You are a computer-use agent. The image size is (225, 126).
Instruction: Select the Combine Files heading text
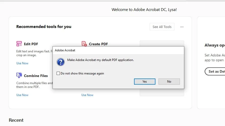(36, 76)
